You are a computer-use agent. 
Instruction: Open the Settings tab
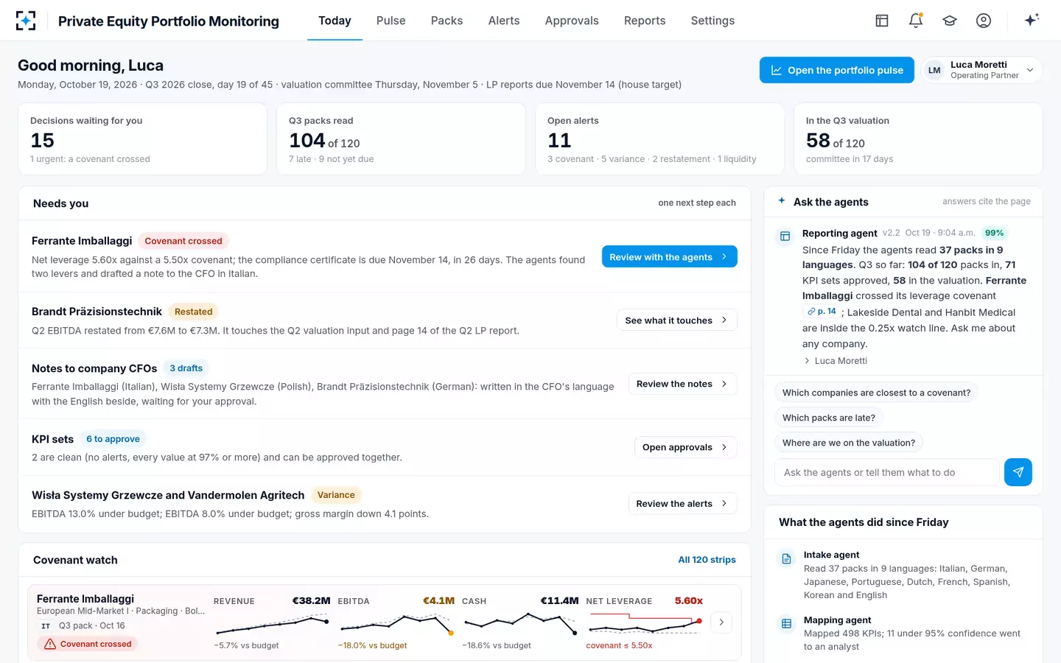click(712, 21)
